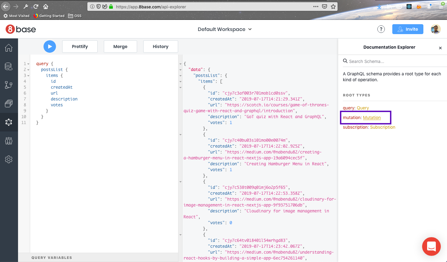447x262 pixels.
Task: Open the OSS bookmarks folder
Action: [75, 16]
